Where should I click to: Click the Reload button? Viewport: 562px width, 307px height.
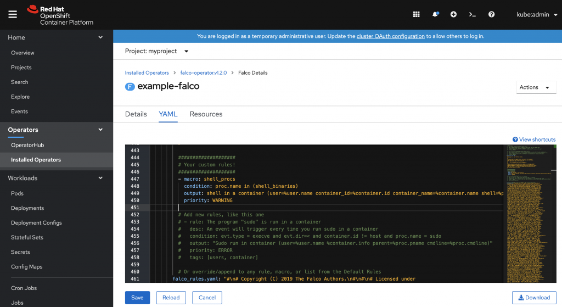coord(171,298)
